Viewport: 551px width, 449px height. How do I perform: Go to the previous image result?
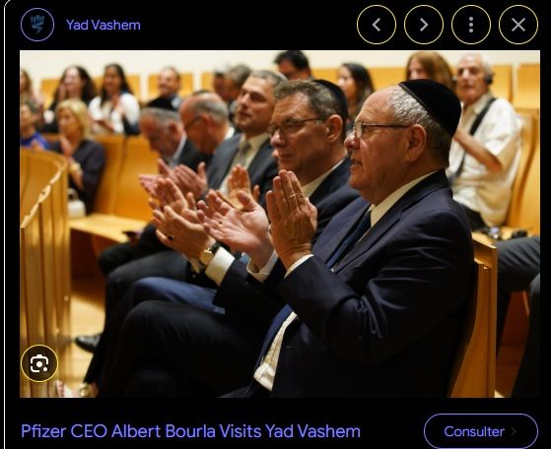(377, 25)
